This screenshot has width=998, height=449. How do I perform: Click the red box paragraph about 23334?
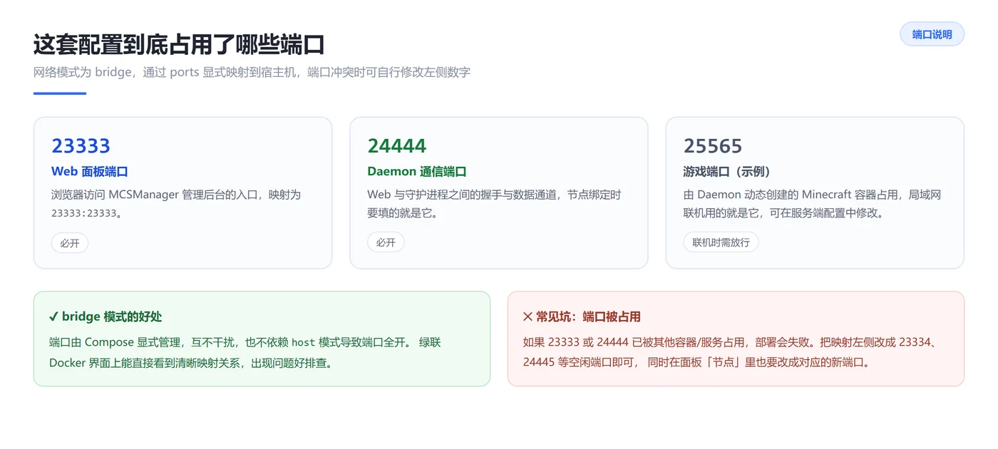click(731, 352)
